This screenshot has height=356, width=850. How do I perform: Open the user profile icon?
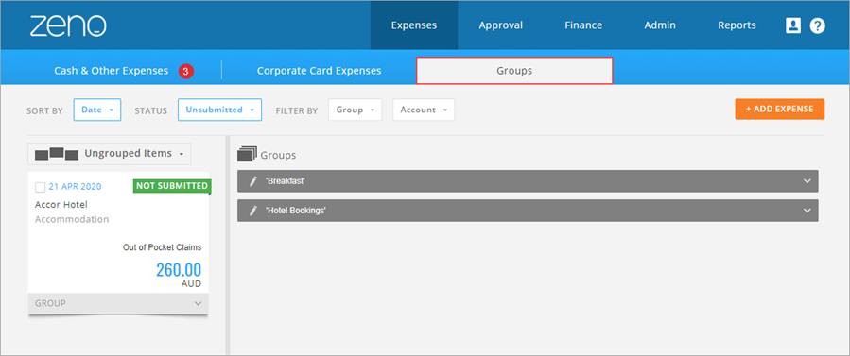tap(793, 25)
